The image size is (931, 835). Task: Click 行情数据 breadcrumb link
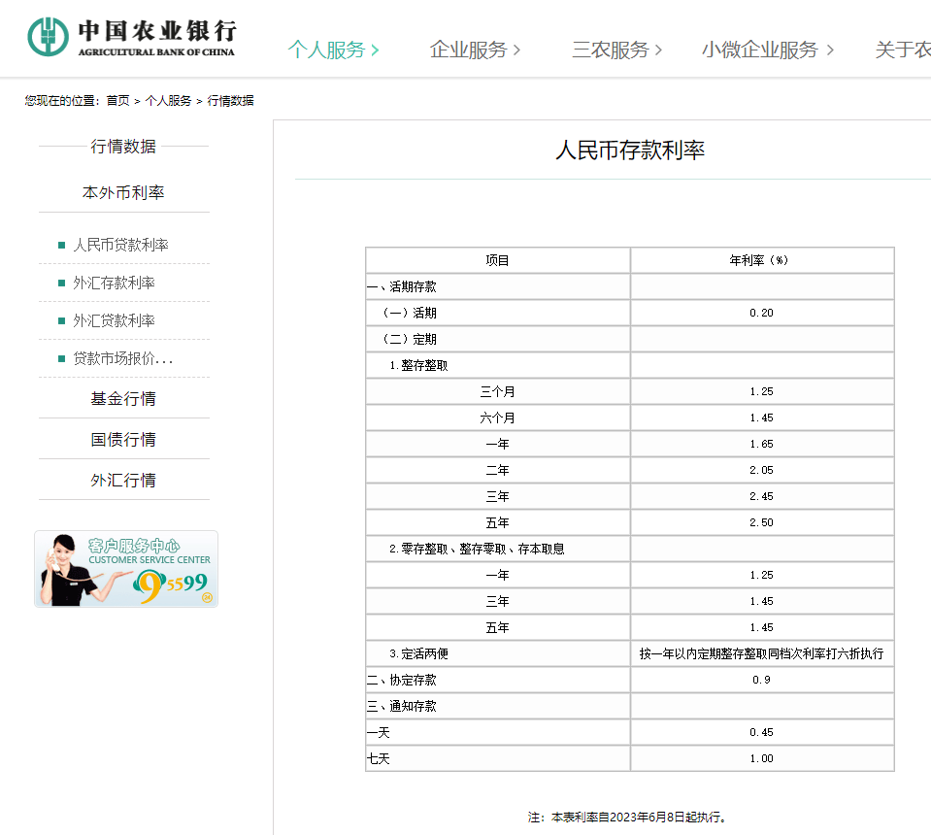tap(231, 101)
